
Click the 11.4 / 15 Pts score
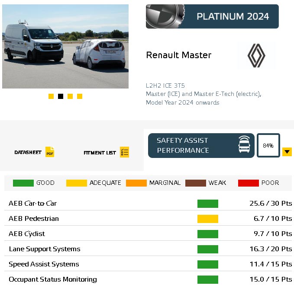pyautogui.click(x=271, y=264)
